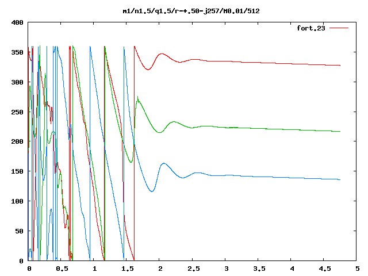Click the plot title m1/n1.5/q1.5/r-+.50-j257/M0.01/512

[191, 11]
